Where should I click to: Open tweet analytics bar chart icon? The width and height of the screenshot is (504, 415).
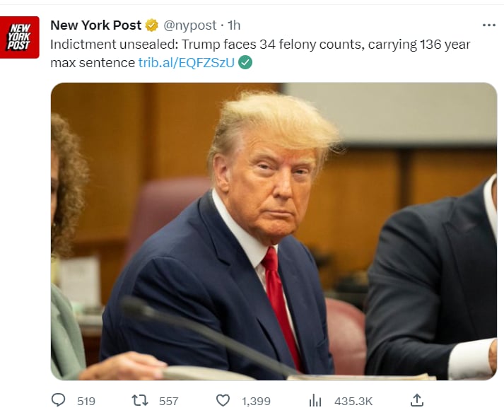point(315,401)
